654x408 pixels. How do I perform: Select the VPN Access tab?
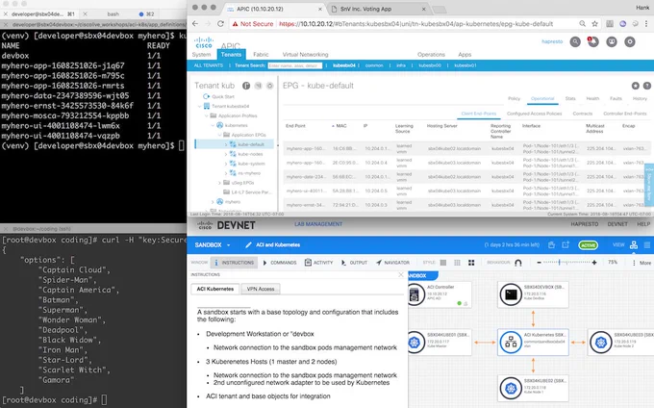[x=261, y=289]
